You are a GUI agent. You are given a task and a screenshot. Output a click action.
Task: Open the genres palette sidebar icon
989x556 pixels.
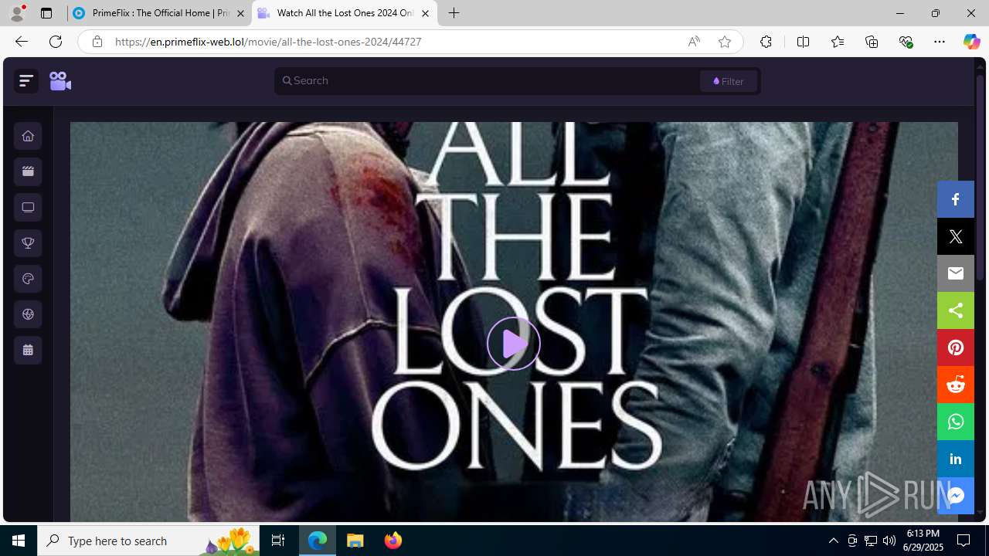tap(28, 279)
